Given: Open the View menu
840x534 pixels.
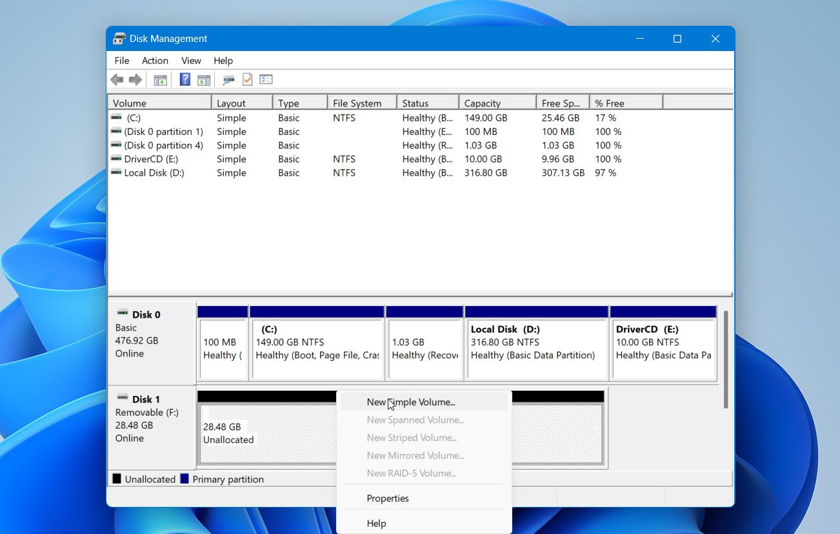Looking at the screenshot, I should (191, 61).
